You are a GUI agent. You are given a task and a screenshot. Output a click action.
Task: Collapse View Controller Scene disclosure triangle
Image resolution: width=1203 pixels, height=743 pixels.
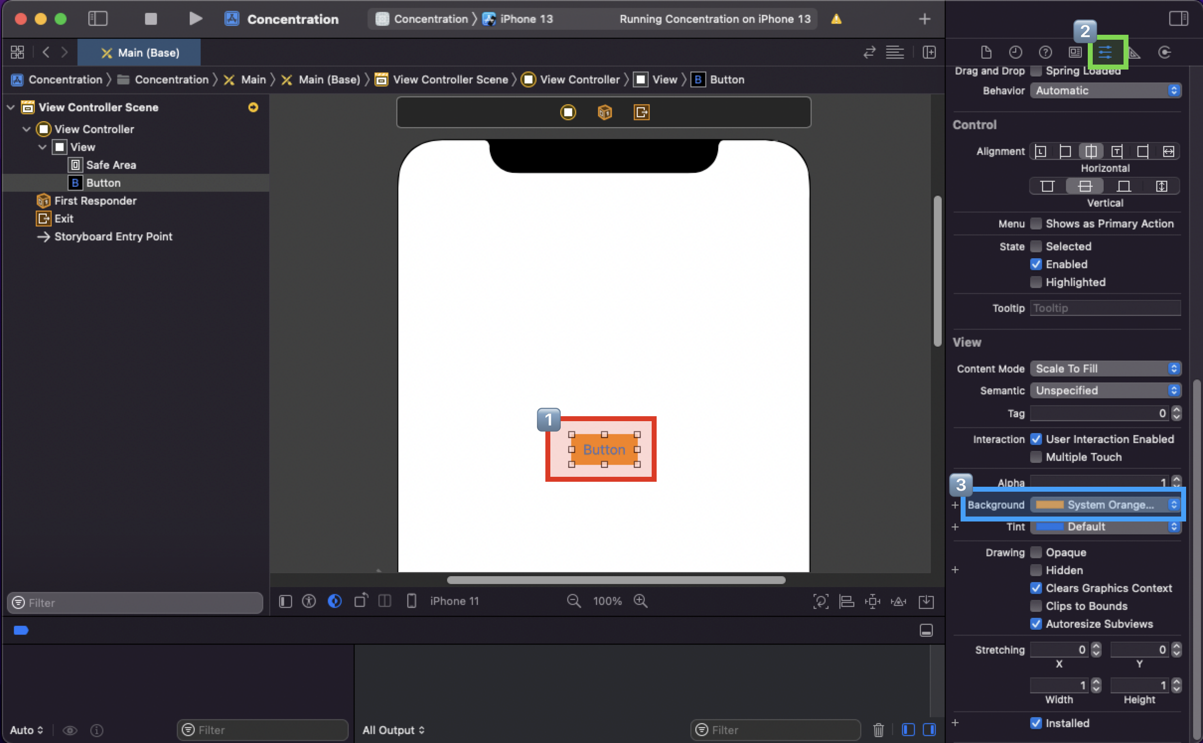[11, 107]
